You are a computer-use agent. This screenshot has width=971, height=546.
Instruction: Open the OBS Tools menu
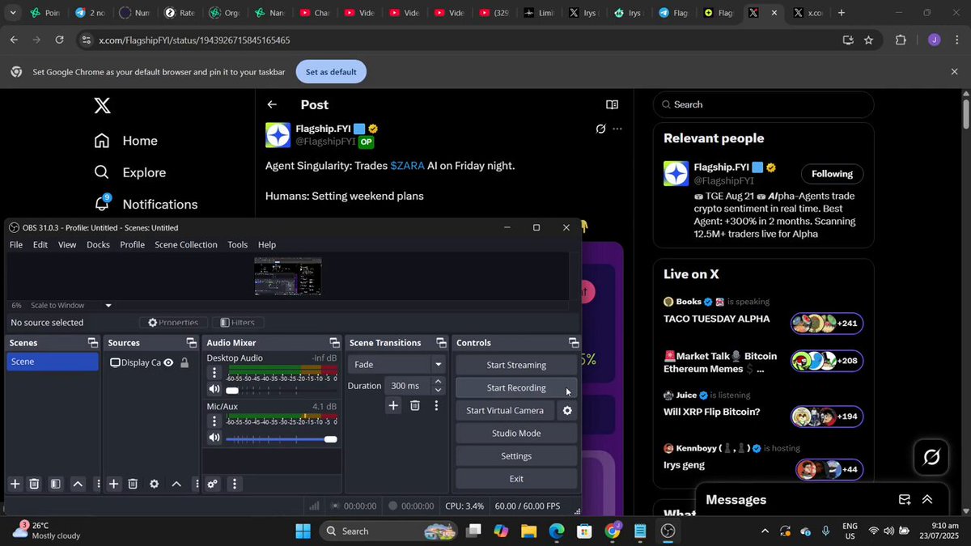coord(238,244)
